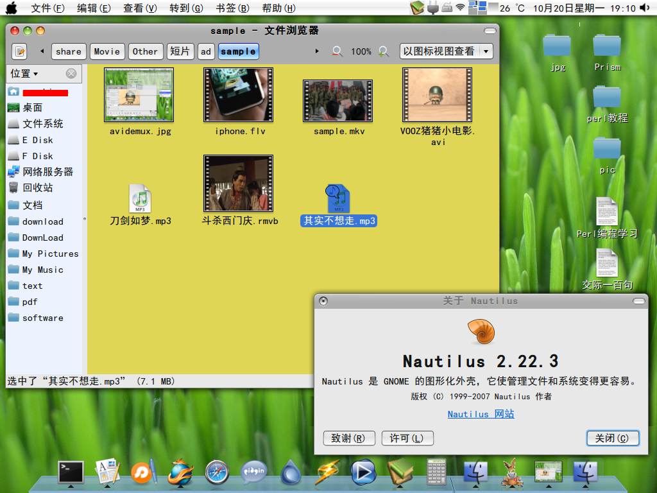The image size is (657, 493).
Task: Open the Terminal from the dock
Action: (71, 472)
